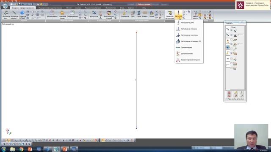Expand the arrow under Перемещение
The image size is (271, 152).
pos(72,18)
